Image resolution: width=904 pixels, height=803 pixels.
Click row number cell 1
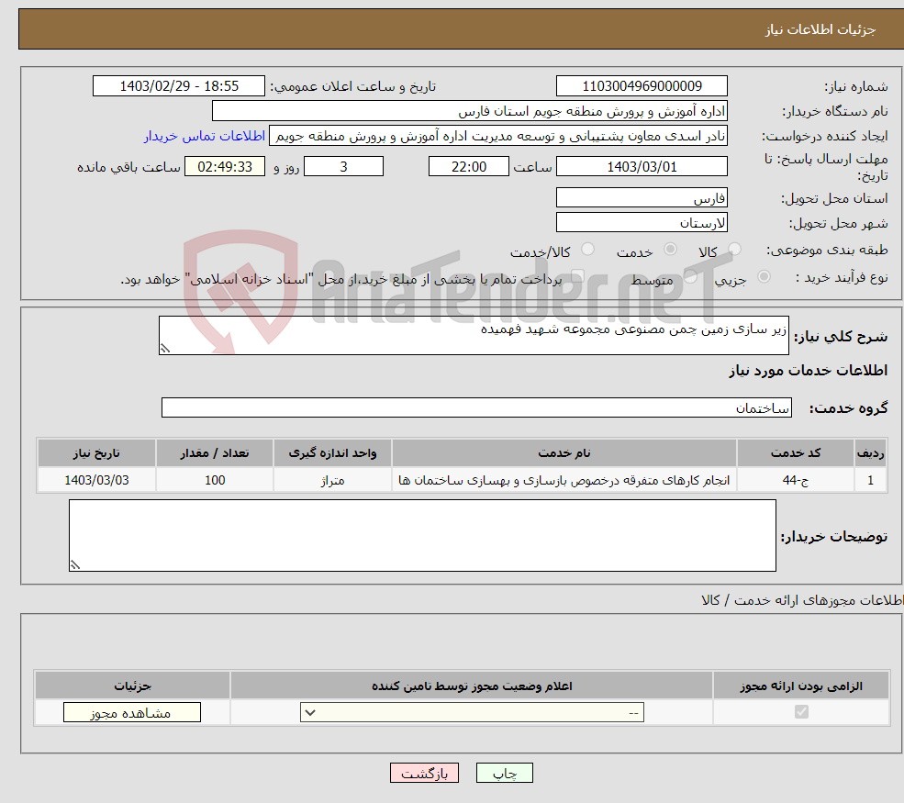coord(871,480)
